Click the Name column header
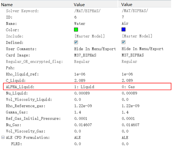172x148 pixels. tap(7, 5)
